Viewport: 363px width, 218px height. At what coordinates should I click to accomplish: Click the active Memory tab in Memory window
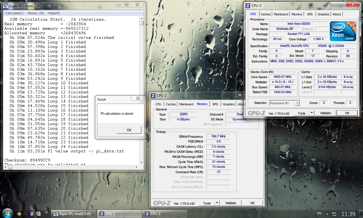point(202,104)
